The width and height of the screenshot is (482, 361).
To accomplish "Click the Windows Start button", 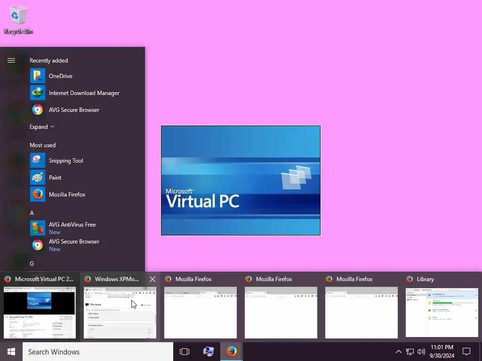I will pyautogui.click(x=11, y=352).
